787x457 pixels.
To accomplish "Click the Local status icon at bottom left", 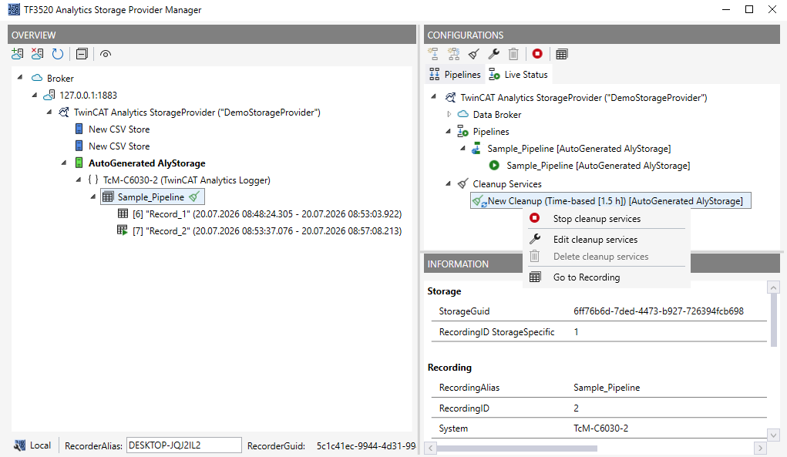I will [x=19, y=445].
